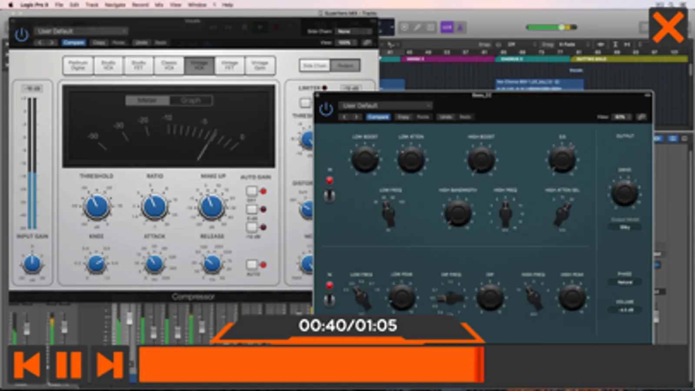Click the Release knob in Compressor

(x=212, y=263)
